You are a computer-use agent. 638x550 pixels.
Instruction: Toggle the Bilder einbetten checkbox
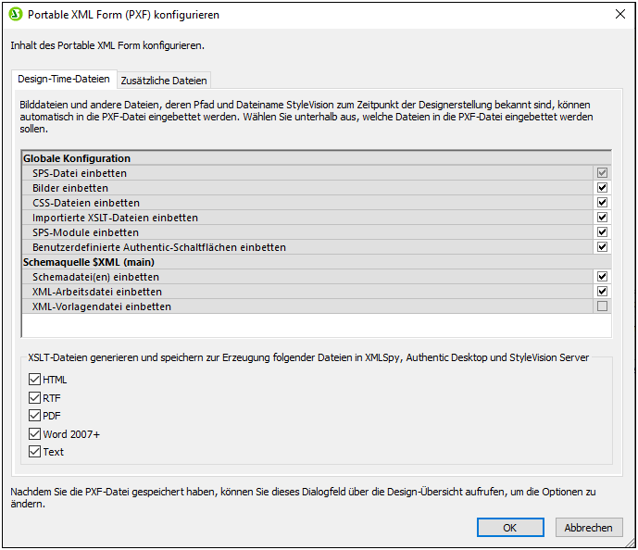coord(602,188)
